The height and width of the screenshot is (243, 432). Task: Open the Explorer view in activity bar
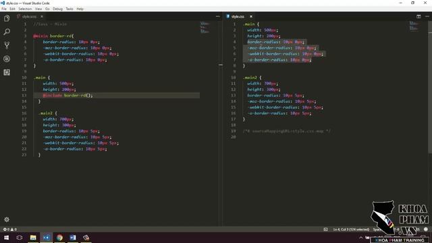point(7,18)
